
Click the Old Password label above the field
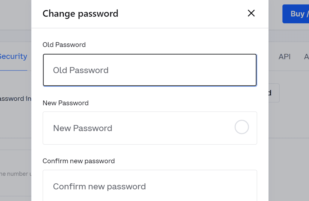[64, 45]
